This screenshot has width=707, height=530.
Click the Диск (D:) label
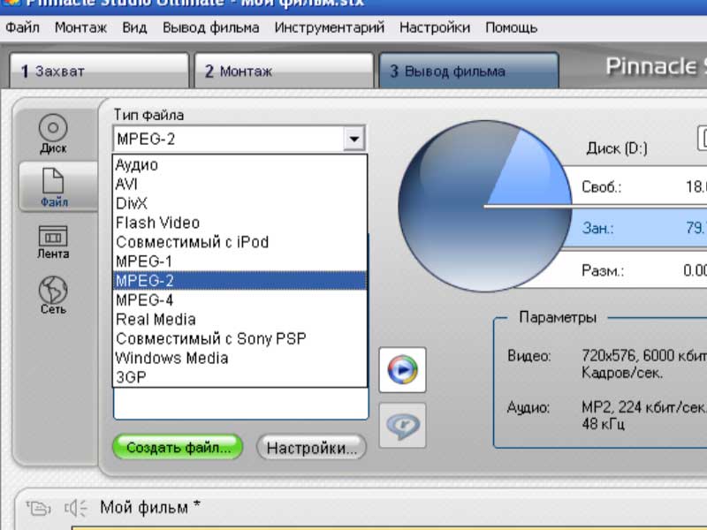pos(617,148)
